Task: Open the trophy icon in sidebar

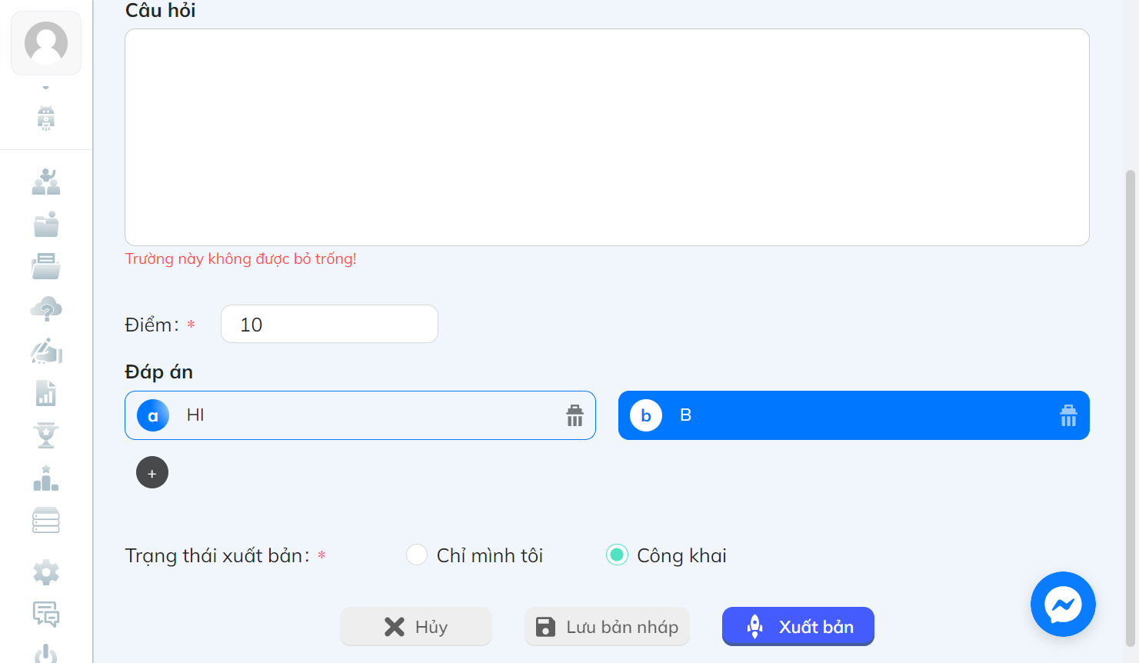Action: pyautogui.click(x=46, y=435)
